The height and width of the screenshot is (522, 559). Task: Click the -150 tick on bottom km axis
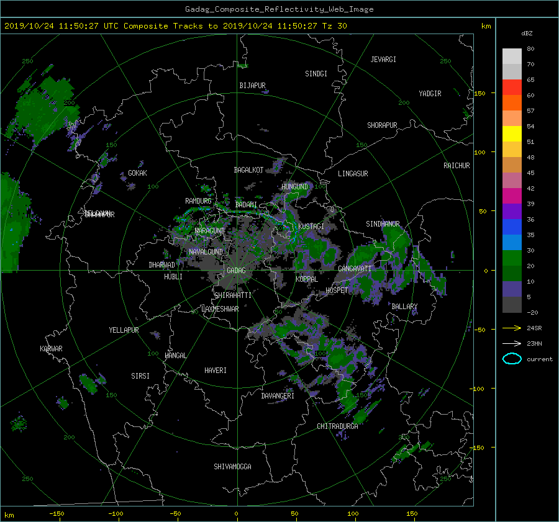(x=57, y=514)
